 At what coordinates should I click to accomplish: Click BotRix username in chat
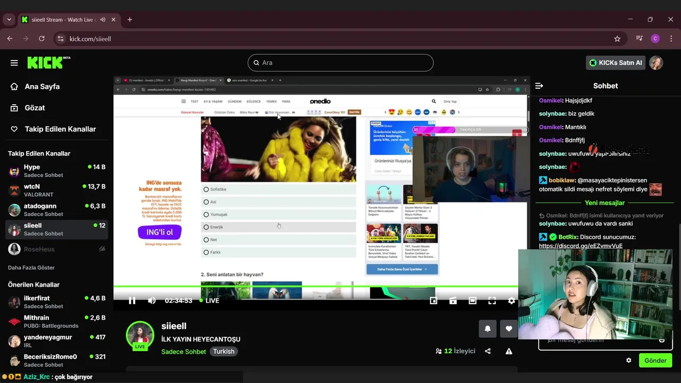[x=568, y=237]
